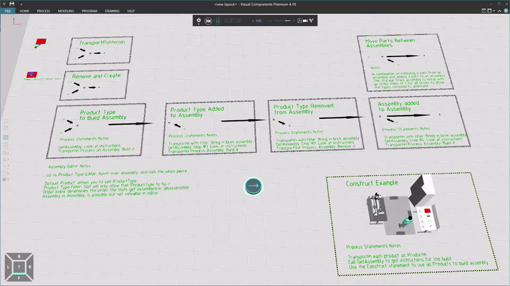Switch to the PROCESS ribbon tab
Viewport: 510px width, 286px height.
click(x=43, y=11)
